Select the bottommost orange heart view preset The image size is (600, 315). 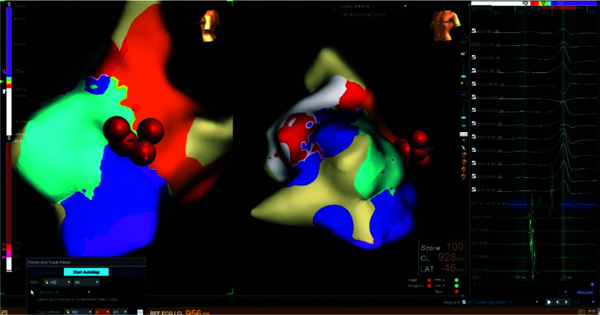pyautogui.click(x=464, y=176)
